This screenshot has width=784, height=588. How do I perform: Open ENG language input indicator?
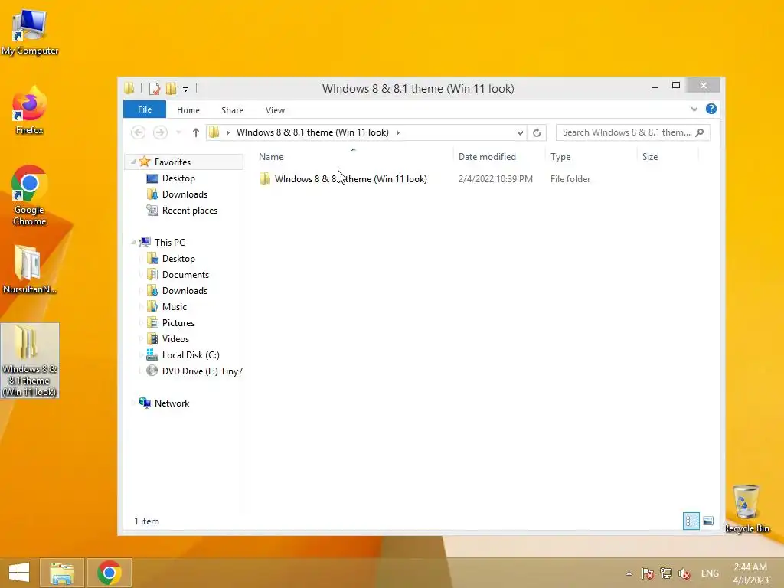710,573
